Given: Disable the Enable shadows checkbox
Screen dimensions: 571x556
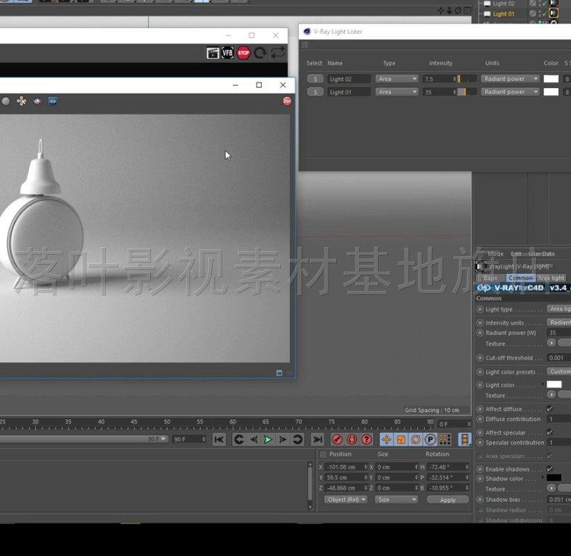Looking at the screenshot, I should (550, 469).
